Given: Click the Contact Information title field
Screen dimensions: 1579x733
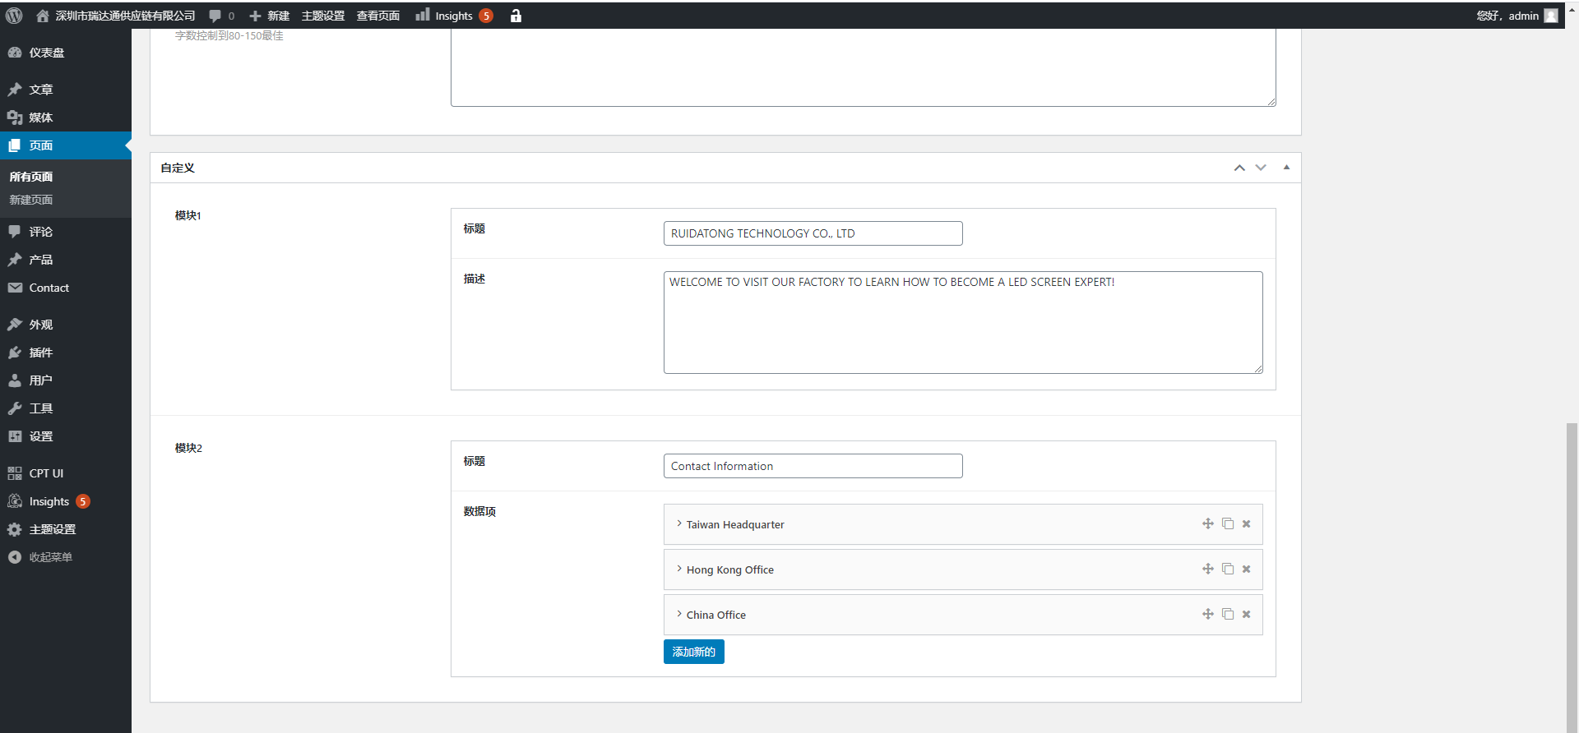Looking at the screenshot, I should point(812,466).
